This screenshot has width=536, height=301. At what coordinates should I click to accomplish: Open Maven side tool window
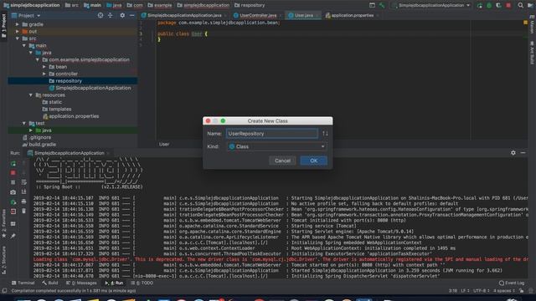(x=532, y=25)
